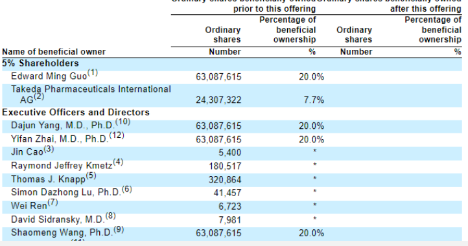Click the footnote (10) after Dajun Yang
468x246 pixels.
(123, 122)
